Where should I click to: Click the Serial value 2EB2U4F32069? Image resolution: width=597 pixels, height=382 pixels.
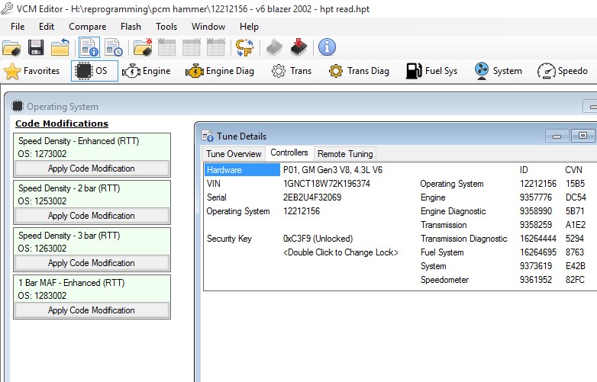312,197
